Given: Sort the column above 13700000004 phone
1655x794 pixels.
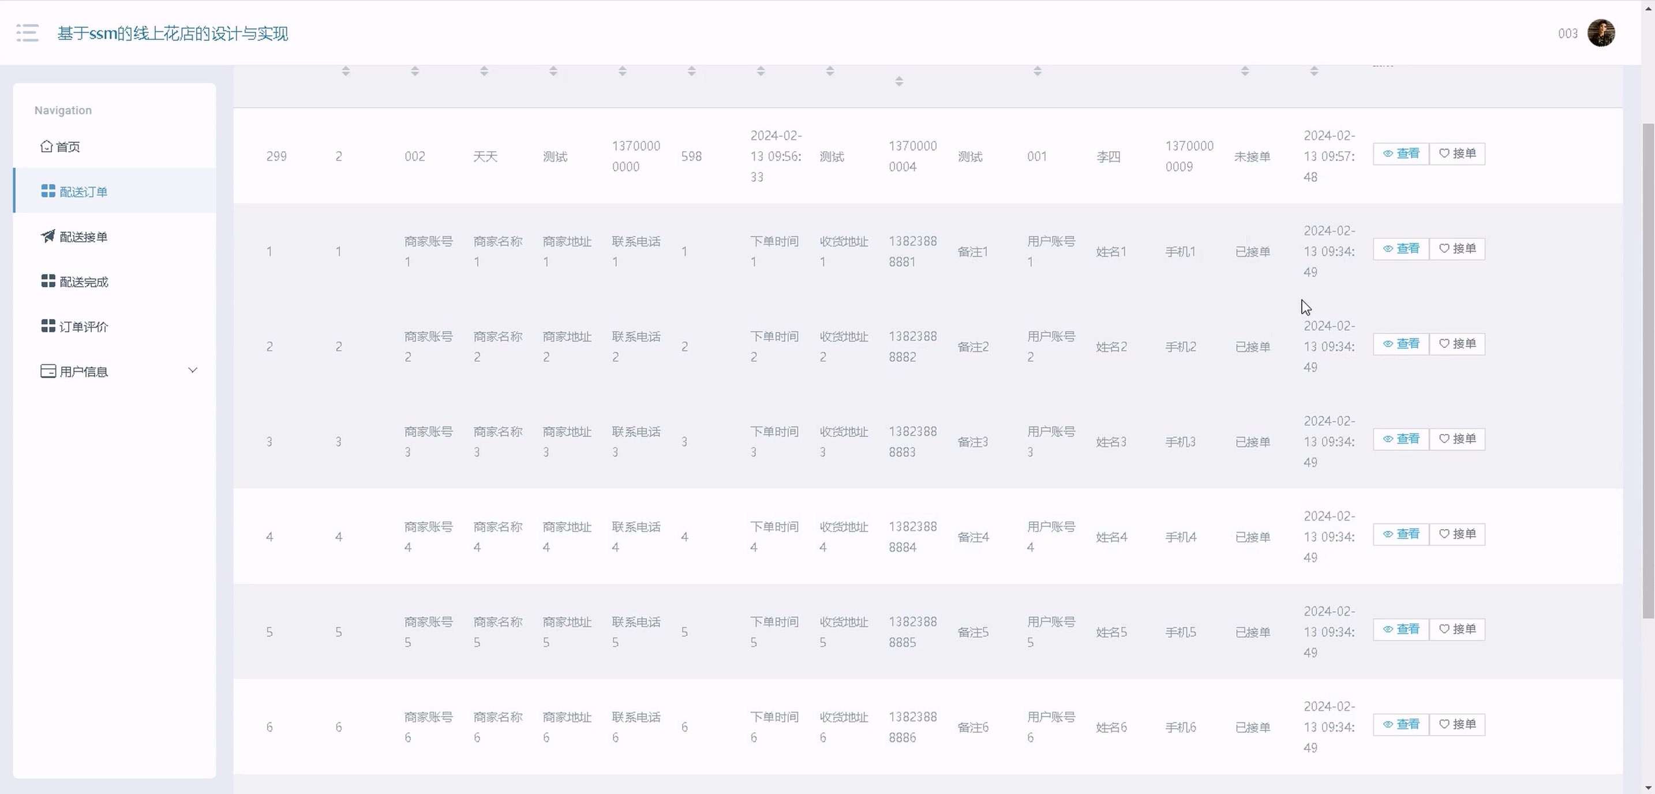Looking at the screenshot, I should click(x=900, y=81).
